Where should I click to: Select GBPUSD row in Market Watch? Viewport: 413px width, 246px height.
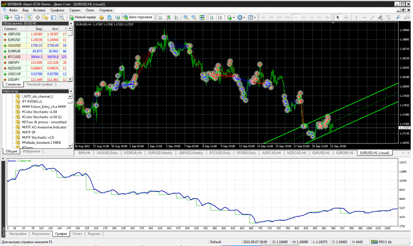coord(35,34)
